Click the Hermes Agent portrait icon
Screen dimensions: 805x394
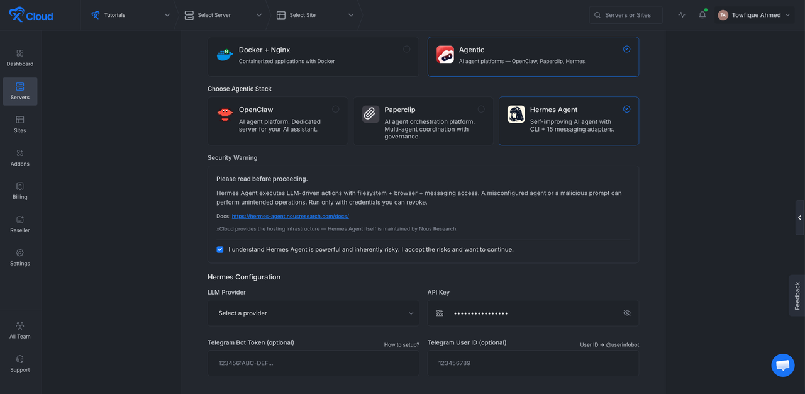[x=516, y=114]
